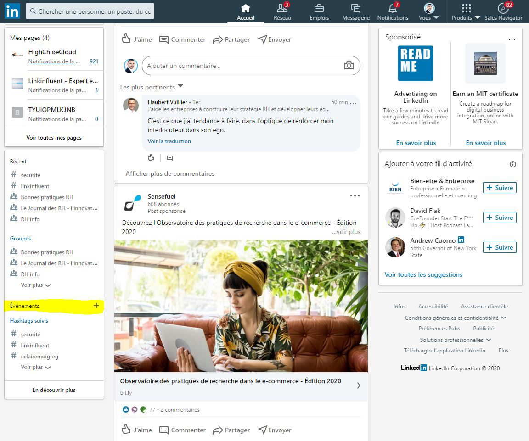This screenshot has width=529, height=441.
Task: Click the Sensefuel company logo
Action: (132, 203)
